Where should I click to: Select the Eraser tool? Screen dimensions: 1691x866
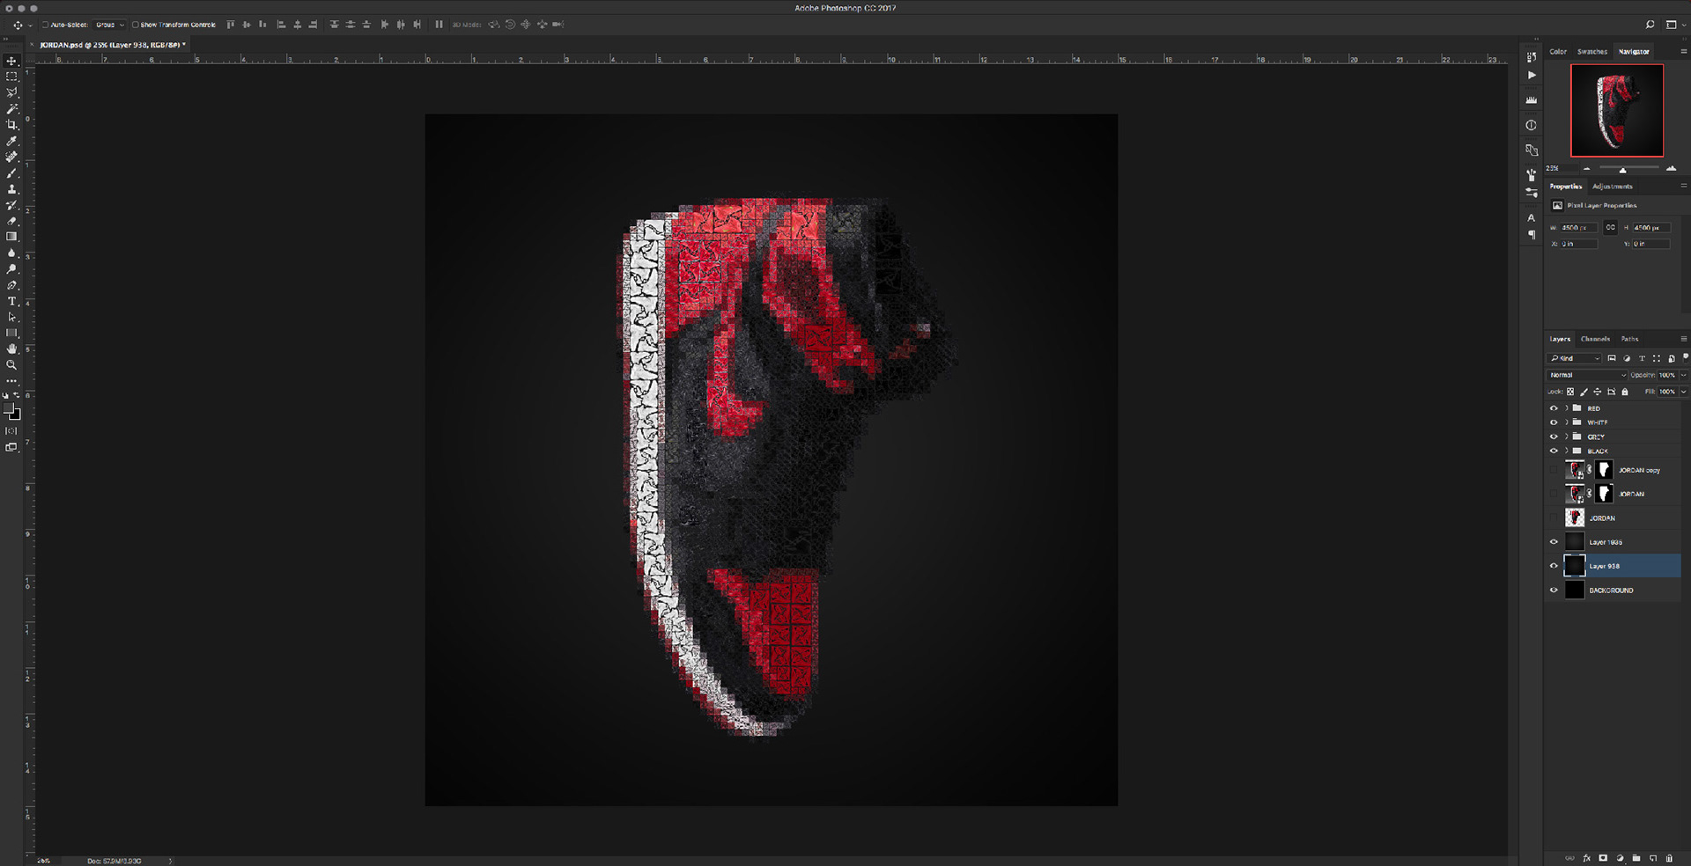pyautogui.click(x=12, y=221)
